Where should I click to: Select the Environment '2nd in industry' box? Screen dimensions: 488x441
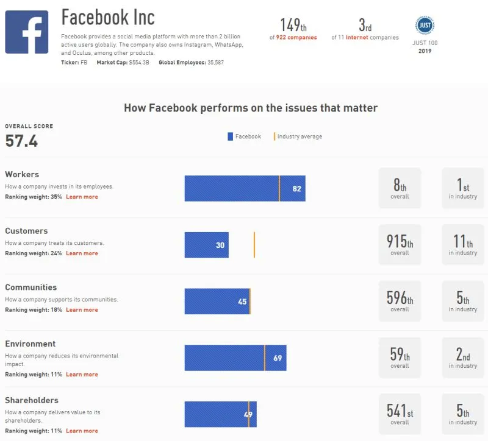tap(463, 358)
